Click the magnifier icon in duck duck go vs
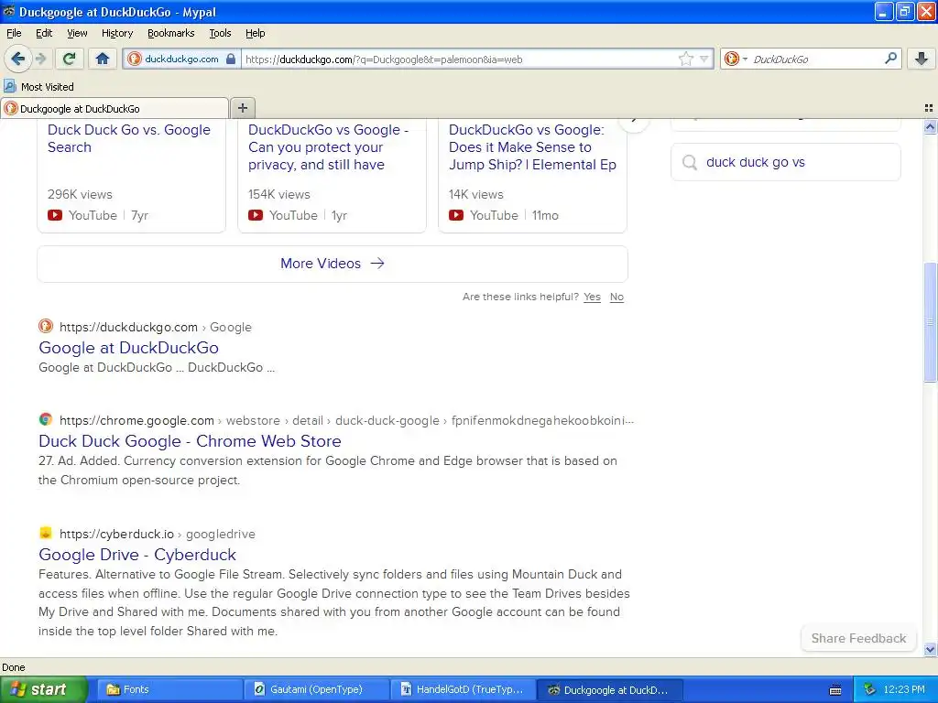 tap(689, 162)
